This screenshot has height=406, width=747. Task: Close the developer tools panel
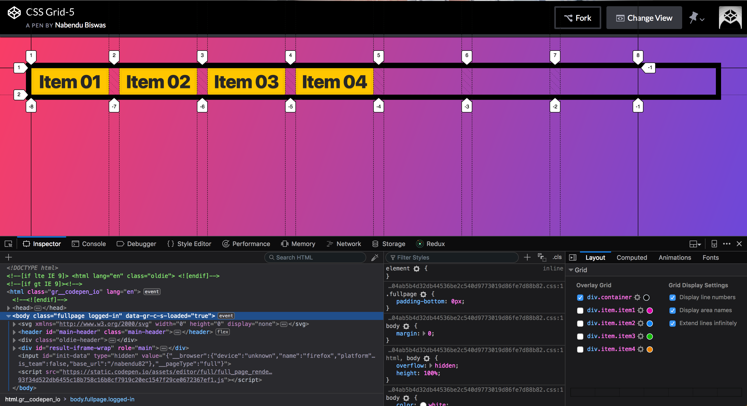point(739,244)
